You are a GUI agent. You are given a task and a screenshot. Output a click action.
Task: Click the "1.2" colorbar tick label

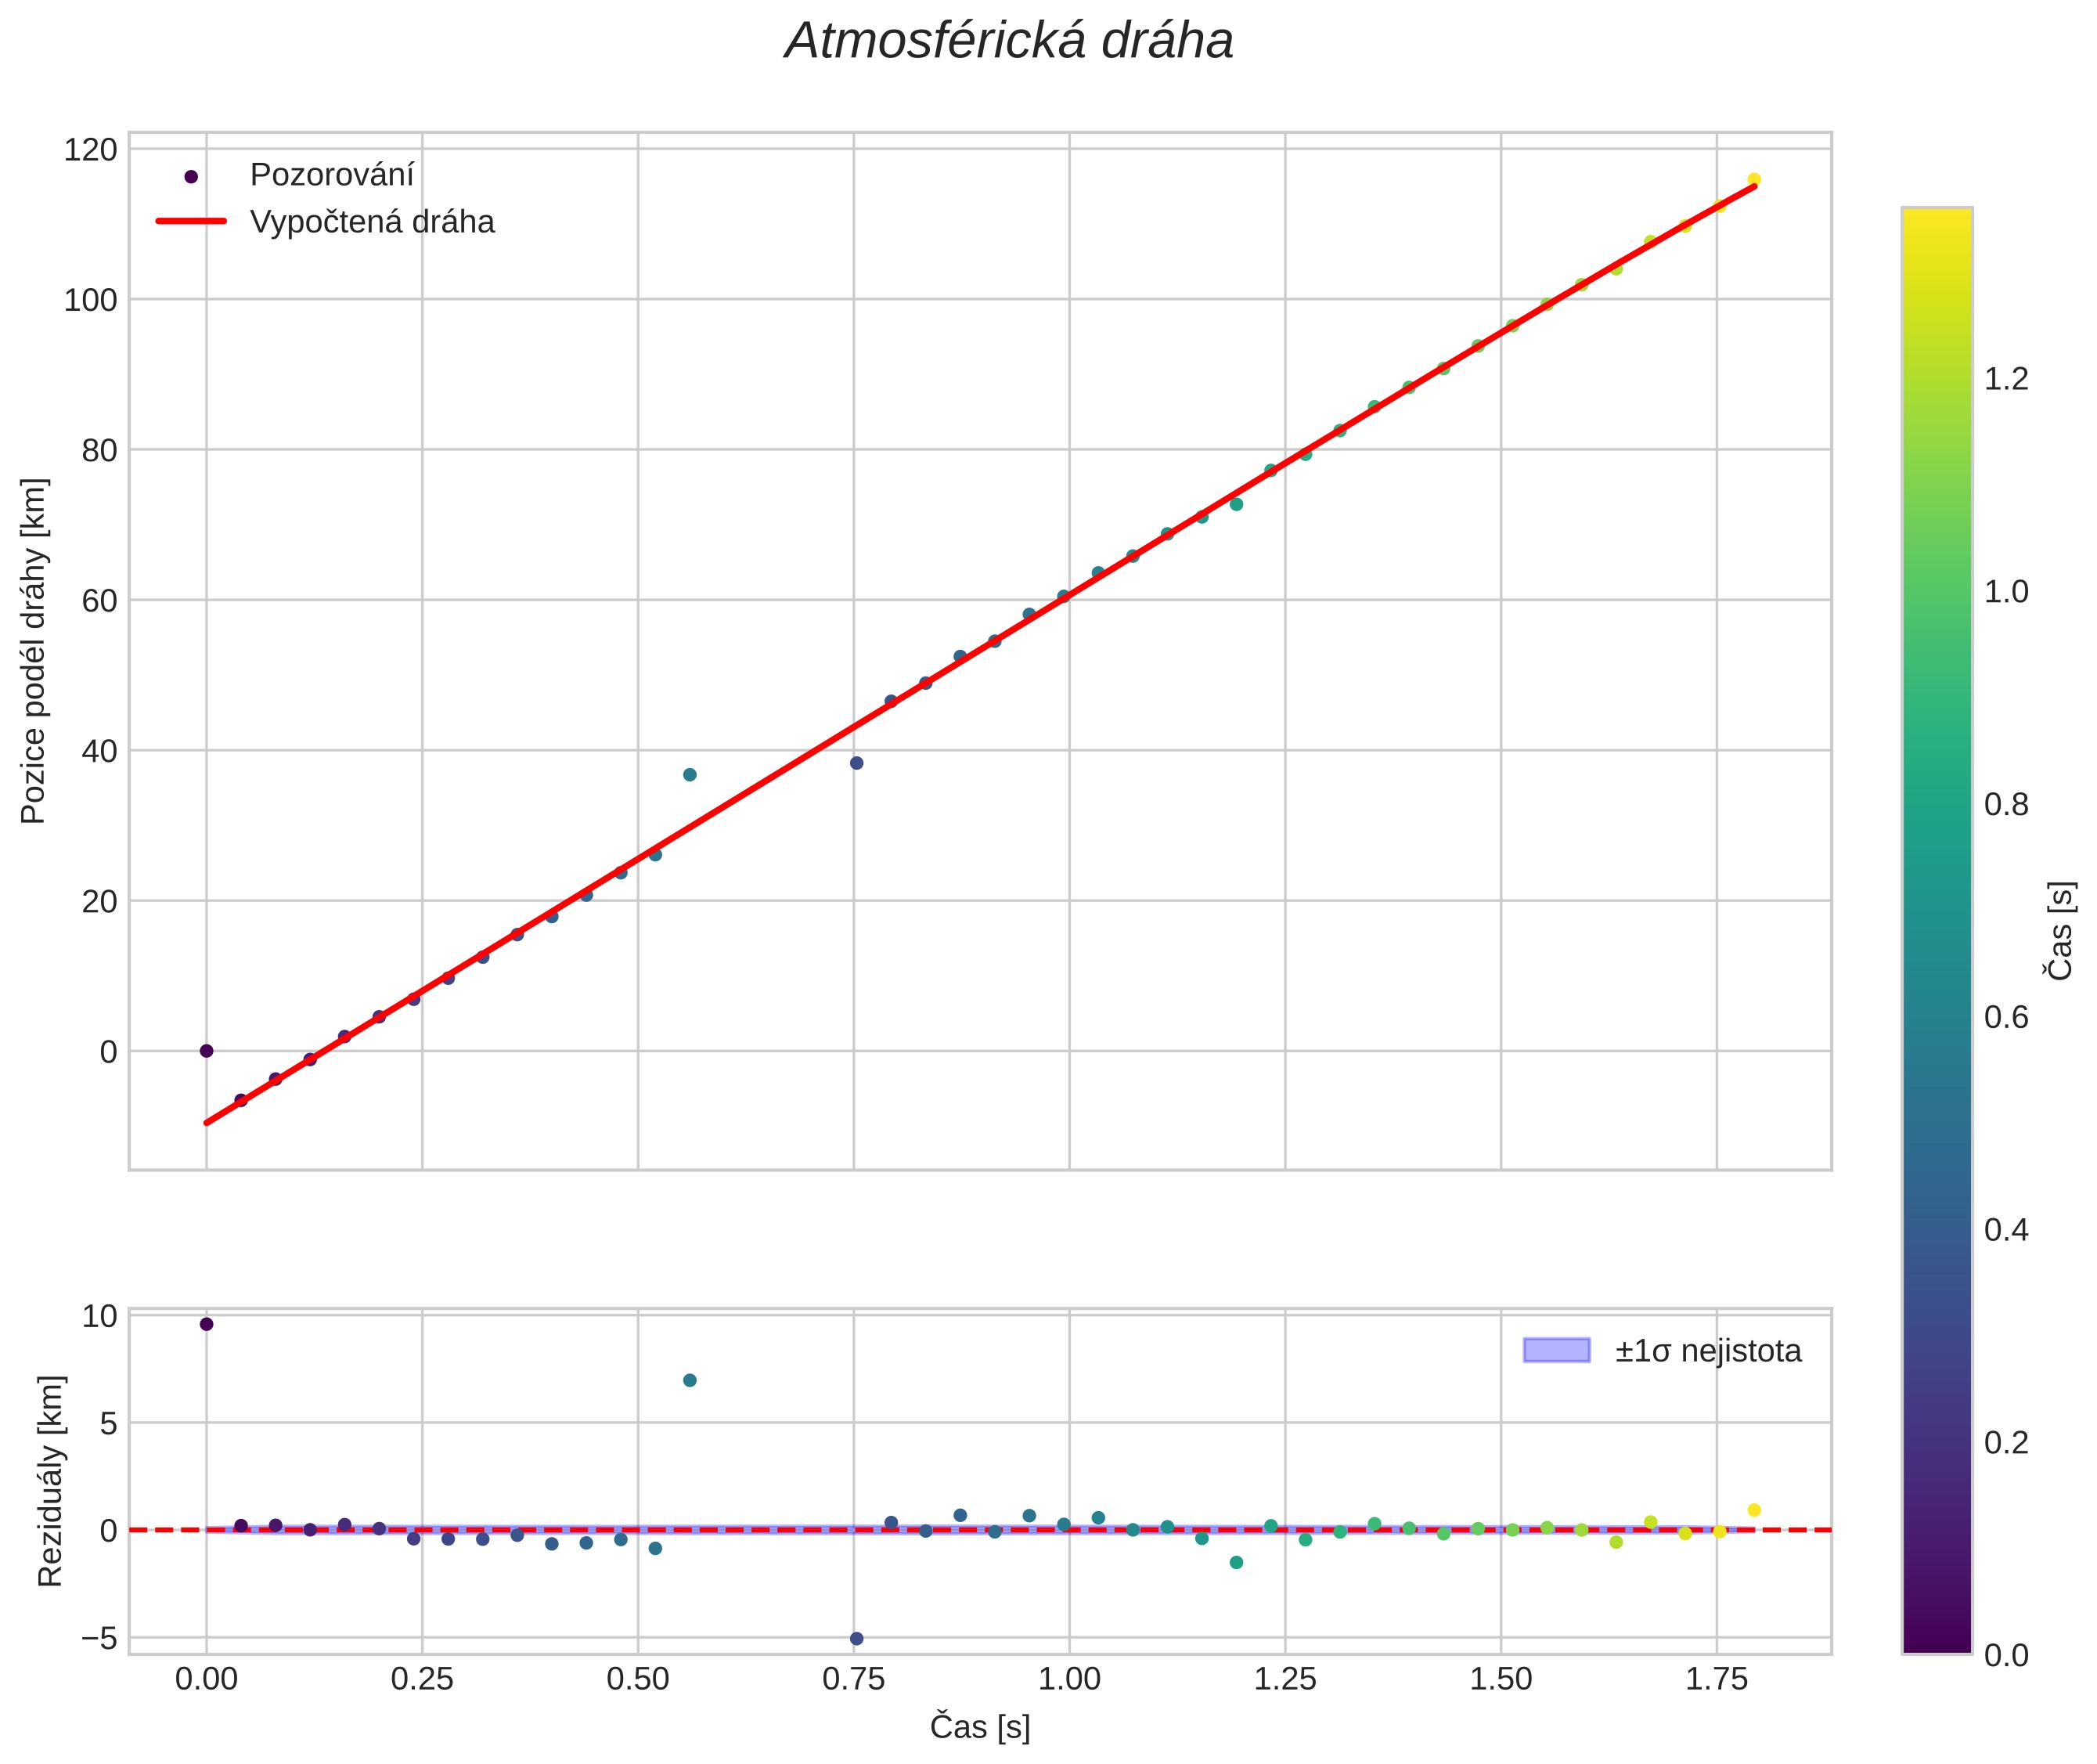pyautogui.click(x=2006, y=379)
